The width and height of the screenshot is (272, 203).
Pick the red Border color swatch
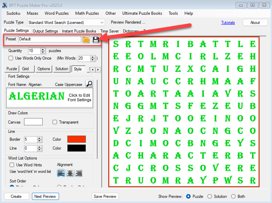point(76,139)
